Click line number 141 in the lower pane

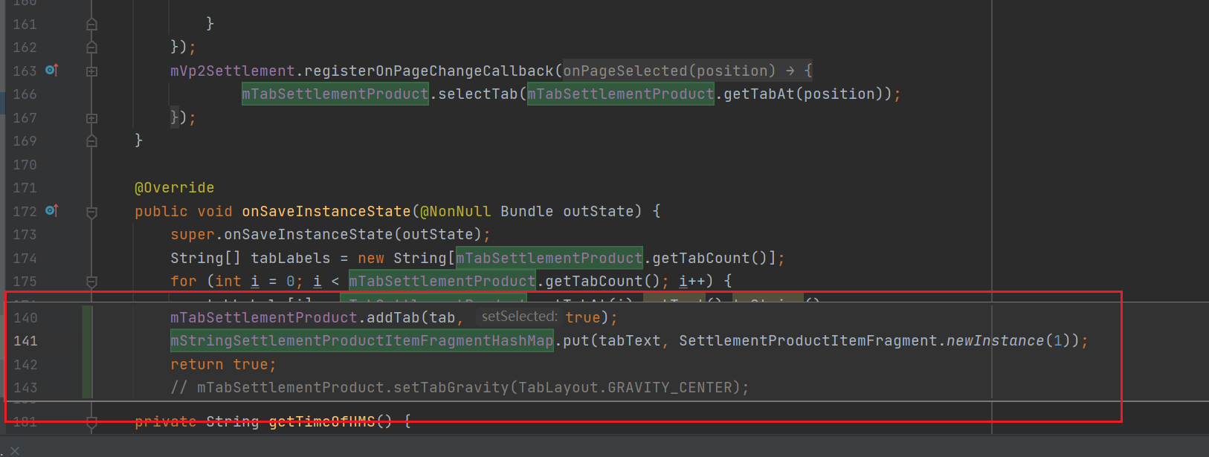[25, 340]
